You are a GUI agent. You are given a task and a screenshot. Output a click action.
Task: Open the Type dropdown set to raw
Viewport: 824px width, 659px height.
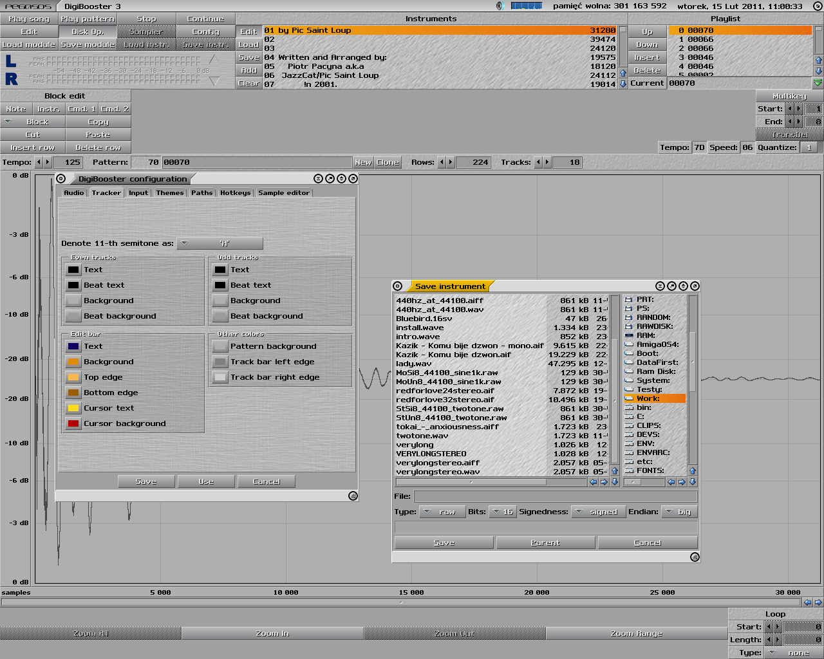click(x=442, y=512)
